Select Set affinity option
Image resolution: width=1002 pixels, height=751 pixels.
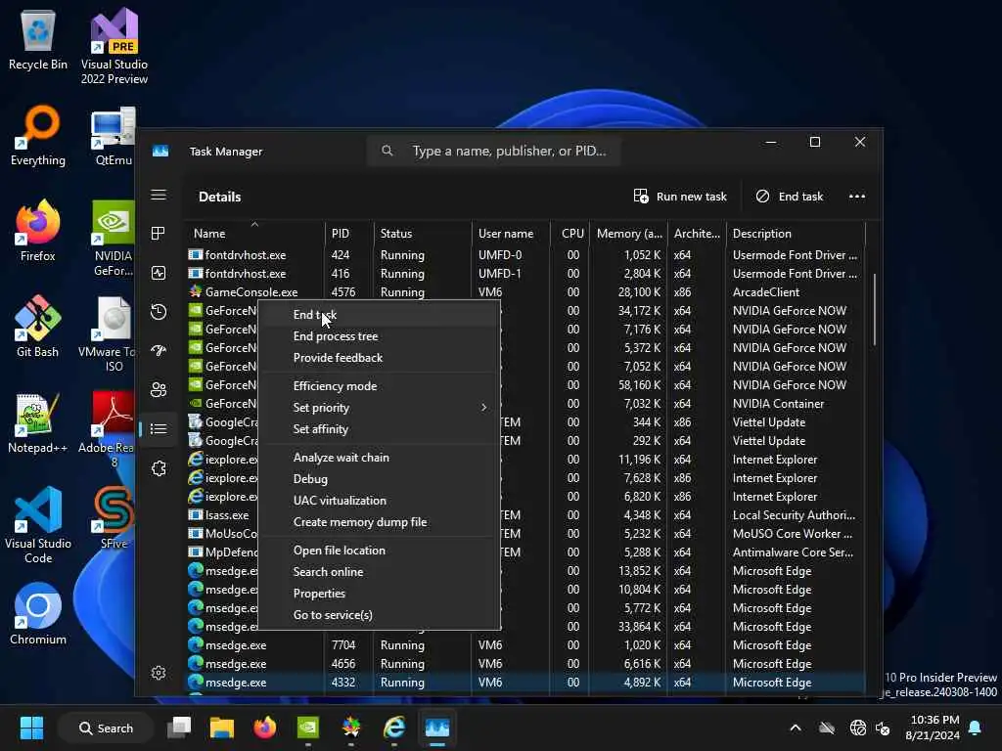379,430
